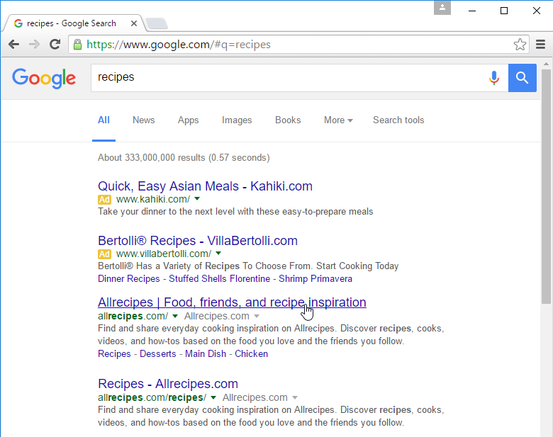Click the recipes search input field
The height and width of the screenshot is (437, 553).
pyautogui.click(x=284, y=77)
